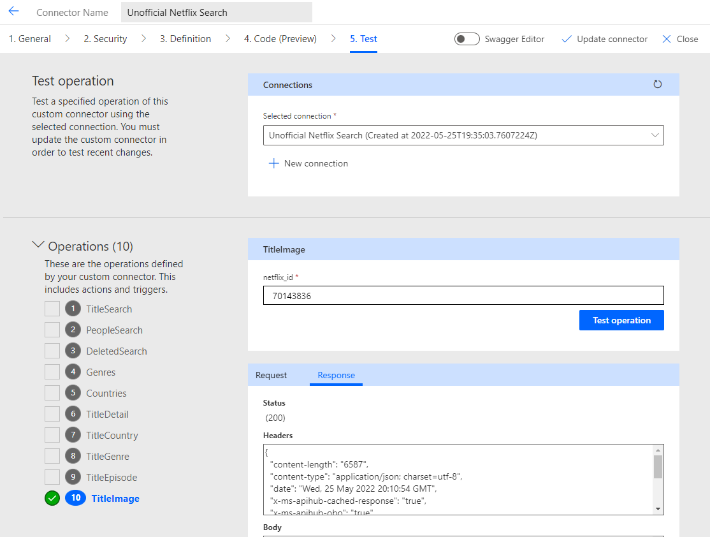Screen dimensions: 710x537
Task: Check the Countries checkbox
Action: [x=52, y=393]
